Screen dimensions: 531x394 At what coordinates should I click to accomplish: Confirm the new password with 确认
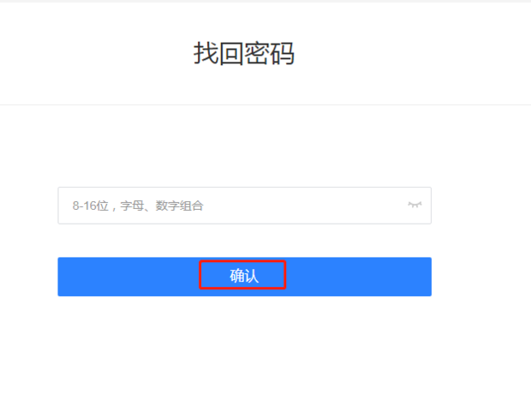244,277
